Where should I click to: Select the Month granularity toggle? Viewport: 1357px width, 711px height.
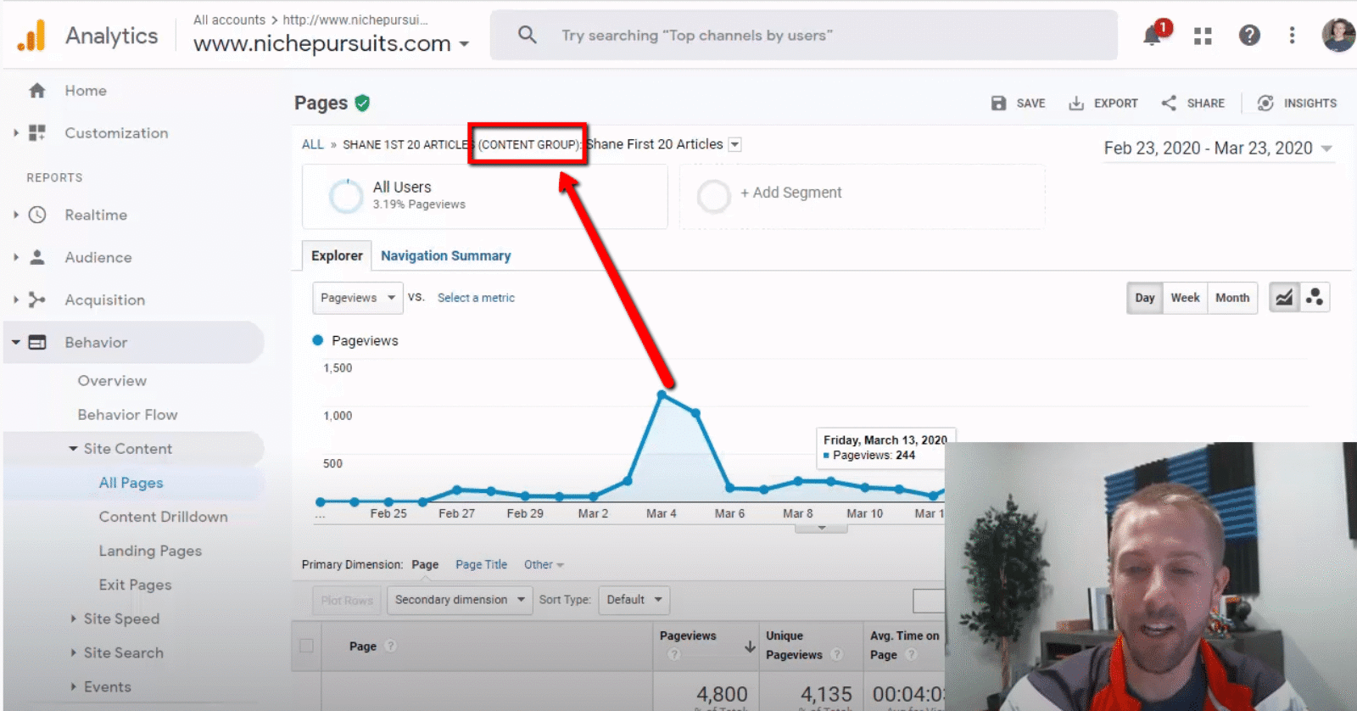[1232, 298]
